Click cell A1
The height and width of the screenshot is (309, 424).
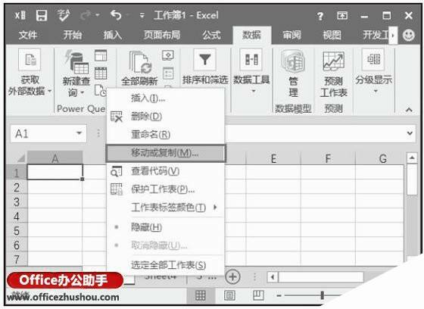(55, 172)
